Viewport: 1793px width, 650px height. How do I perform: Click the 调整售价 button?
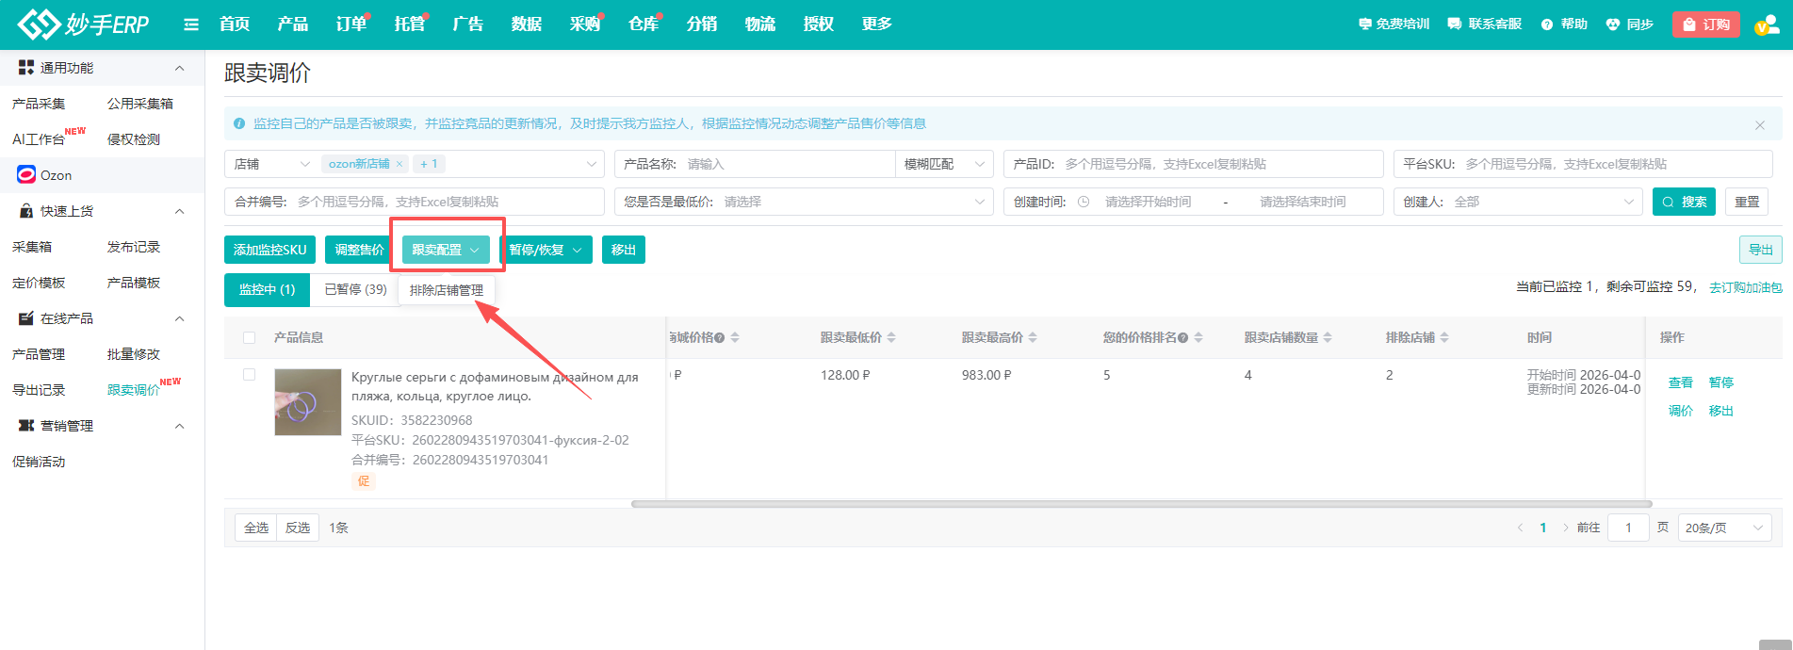tap(360, 250)
